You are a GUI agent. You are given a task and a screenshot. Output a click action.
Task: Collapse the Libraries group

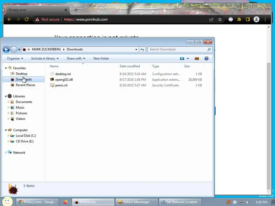(x=6, y=96)
